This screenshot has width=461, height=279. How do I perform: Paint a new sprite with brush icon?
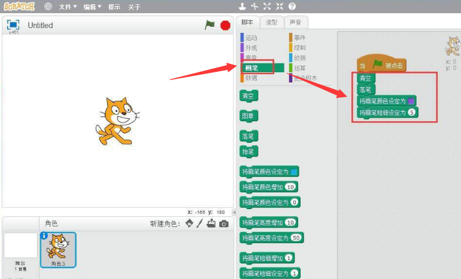(200, 223)
